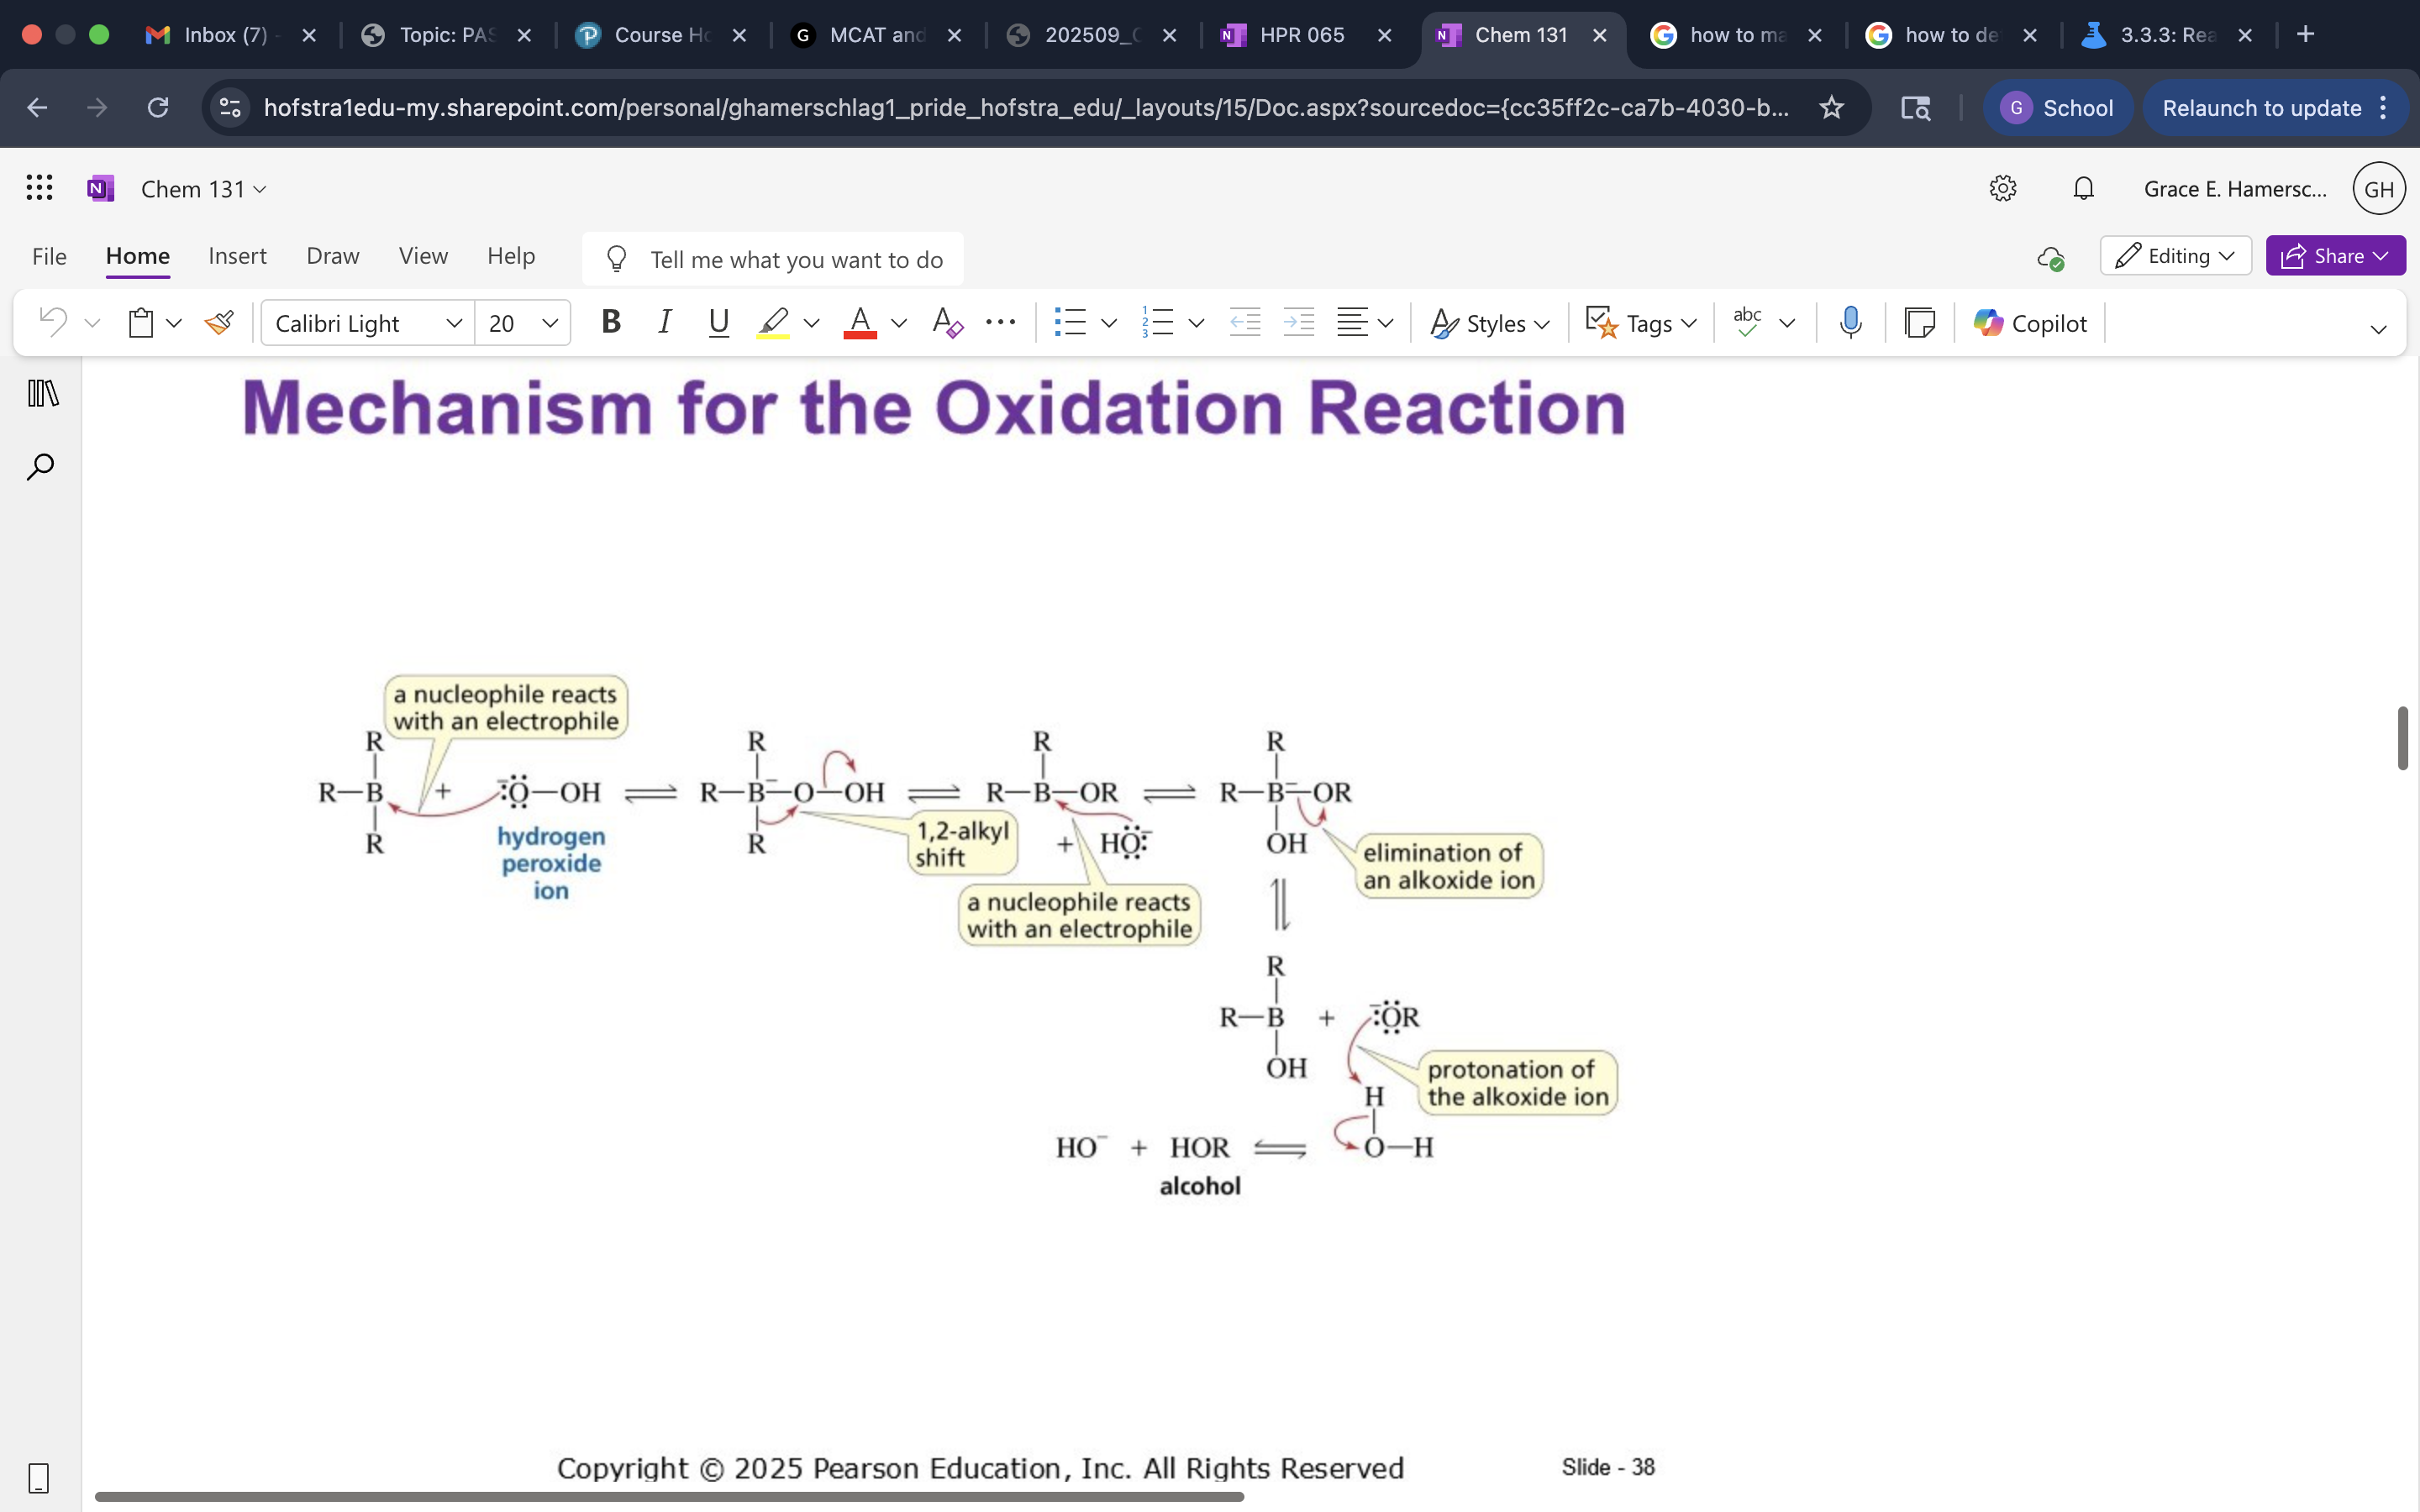Toggle italic formatting
Image resolution: width=2420 pixels, height=1512 pixels.
click(664, 323)
